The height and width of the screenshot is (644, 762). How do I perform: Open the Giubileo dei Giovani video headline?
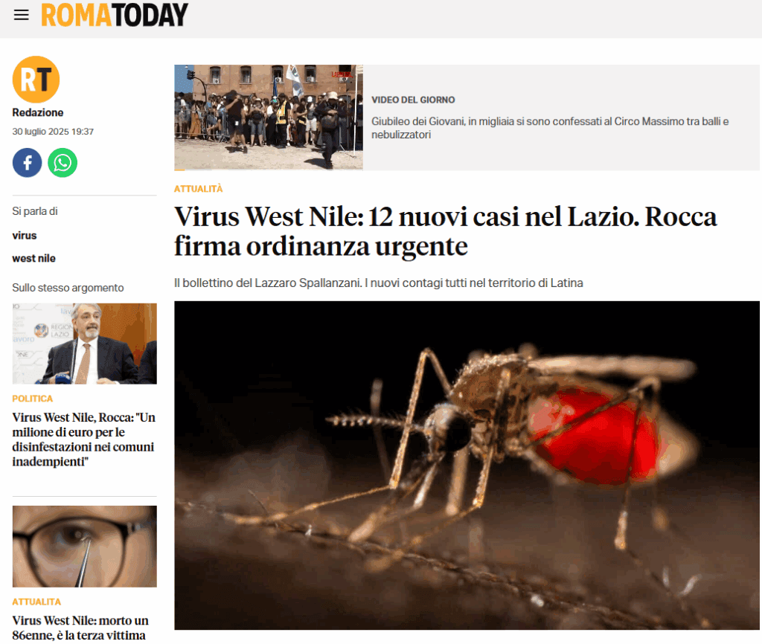click(550, 128)
